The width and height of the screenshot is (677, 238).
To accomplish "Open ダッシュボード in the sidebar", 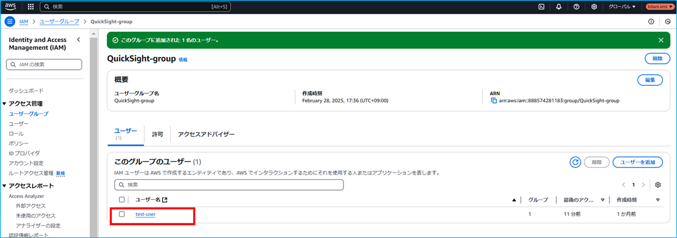I will [26, 91].
